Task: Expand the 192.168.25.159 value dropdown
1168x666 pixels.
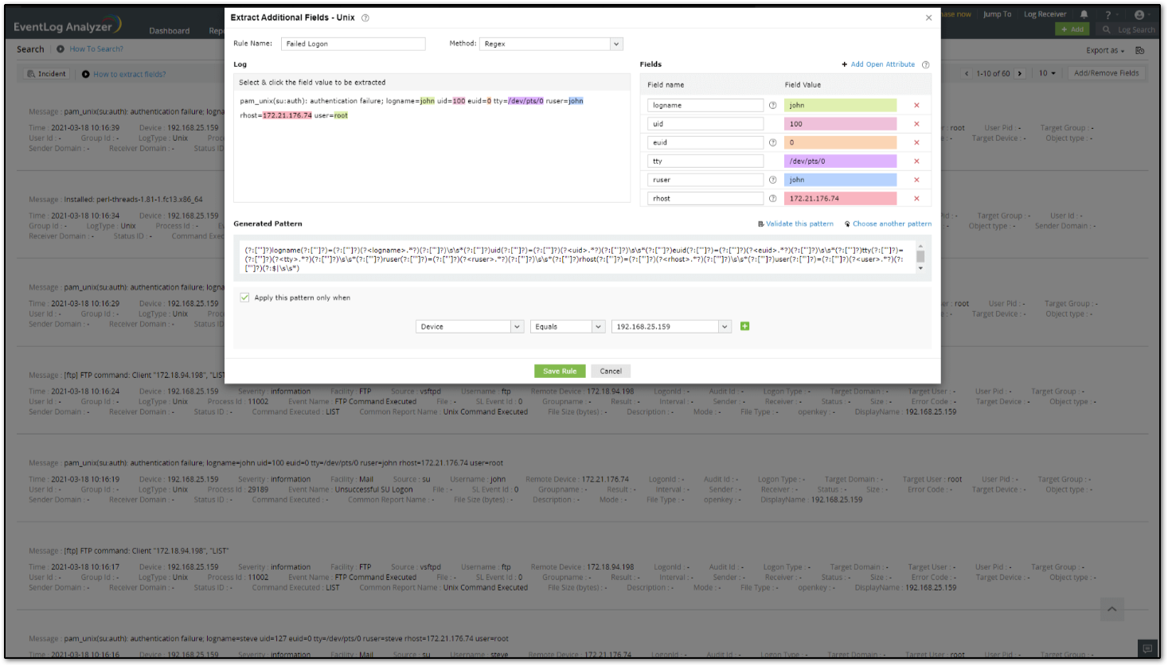Action: (x=725, y=327)
